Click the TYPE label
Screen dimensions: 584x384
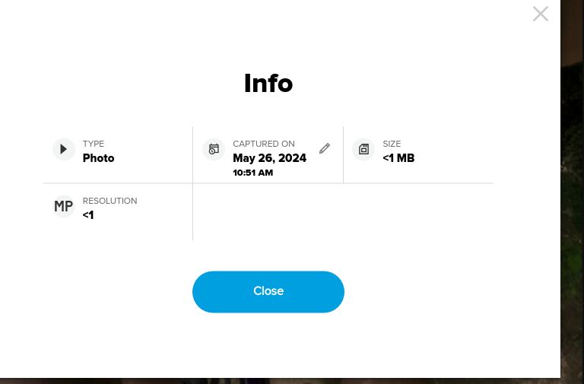pos(94,144)
